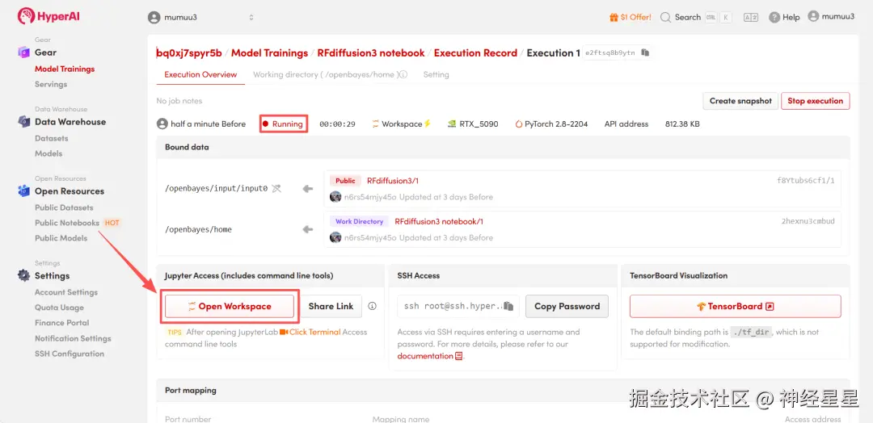The width and height of the screenshot is (873, 423).
Task: Click Copy Password button
Action: point(567,306)
